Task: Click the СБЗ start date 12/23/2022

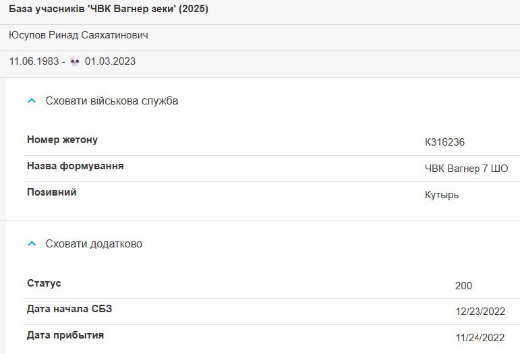Action: click(480, 312)
